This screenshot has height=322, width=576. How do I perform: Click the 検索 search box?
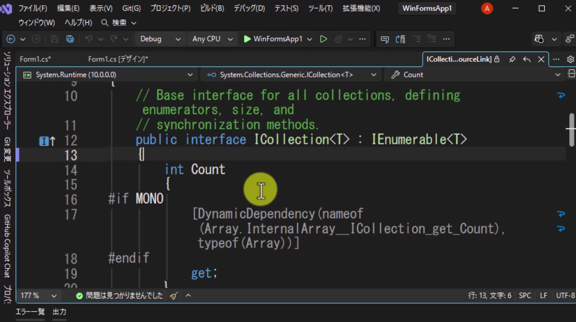point(119,23)
